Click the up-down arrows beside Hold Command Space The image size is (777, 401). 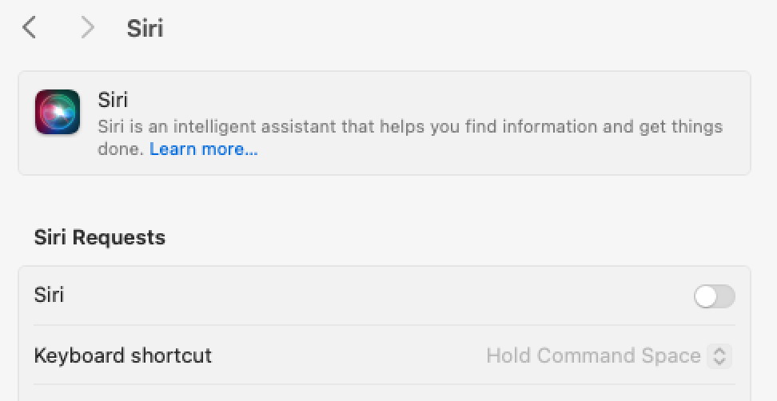(x=719, y=356)
